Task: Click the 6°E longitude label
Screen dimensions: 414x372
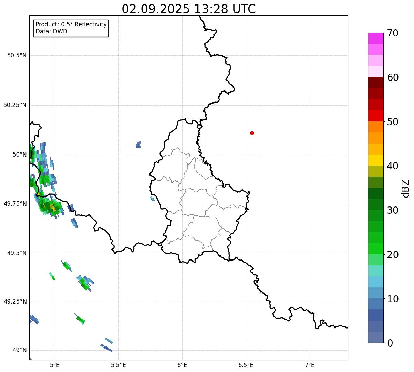Action: [x=182, y=365]
